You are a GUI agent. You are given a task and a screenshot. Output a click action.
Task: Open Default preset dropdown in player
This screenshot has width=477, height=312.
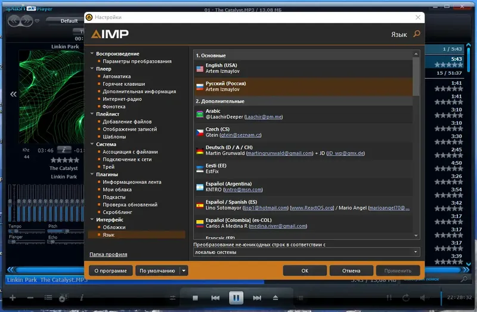(65, 21)
